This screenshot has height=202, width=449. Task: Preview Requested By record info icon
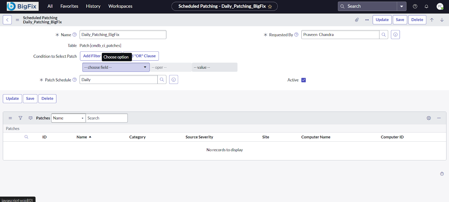(x=395, y=35)
